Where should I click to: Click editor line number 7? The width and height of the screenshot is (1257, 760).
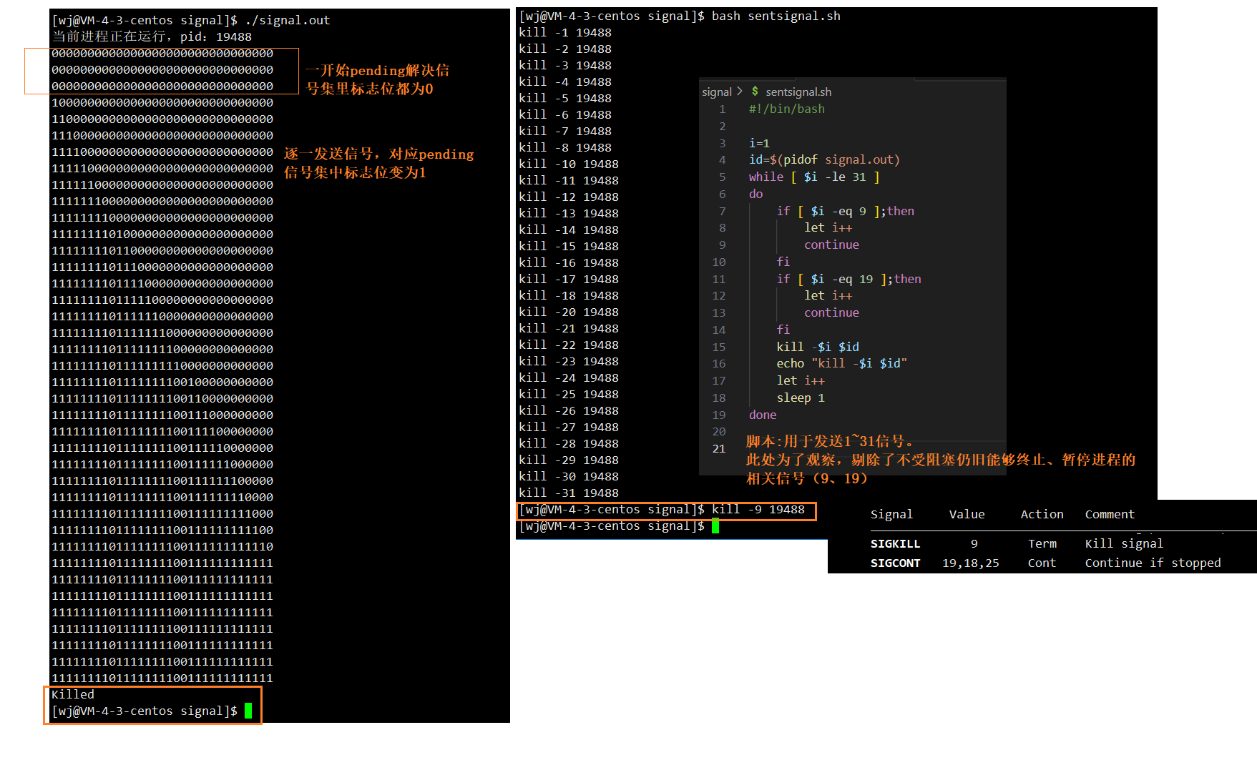pos(722,211)
